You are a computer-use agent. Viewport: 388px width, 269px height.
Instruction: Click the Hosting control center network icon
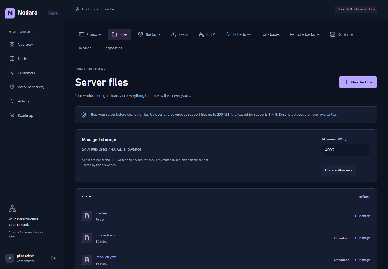coord(77,9)
